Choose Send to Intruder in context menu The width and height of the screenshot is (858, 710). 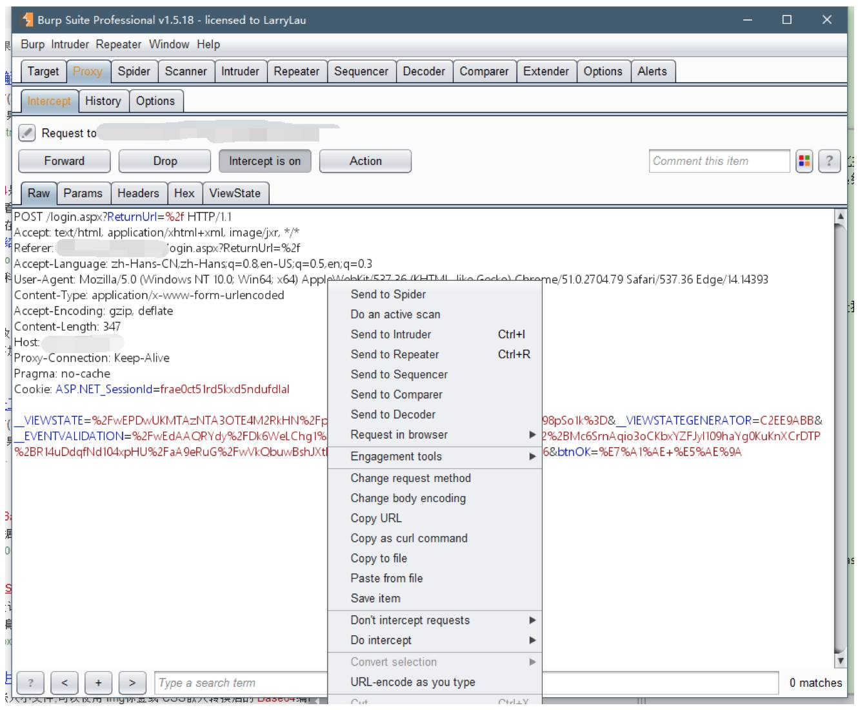coord(435,334)
